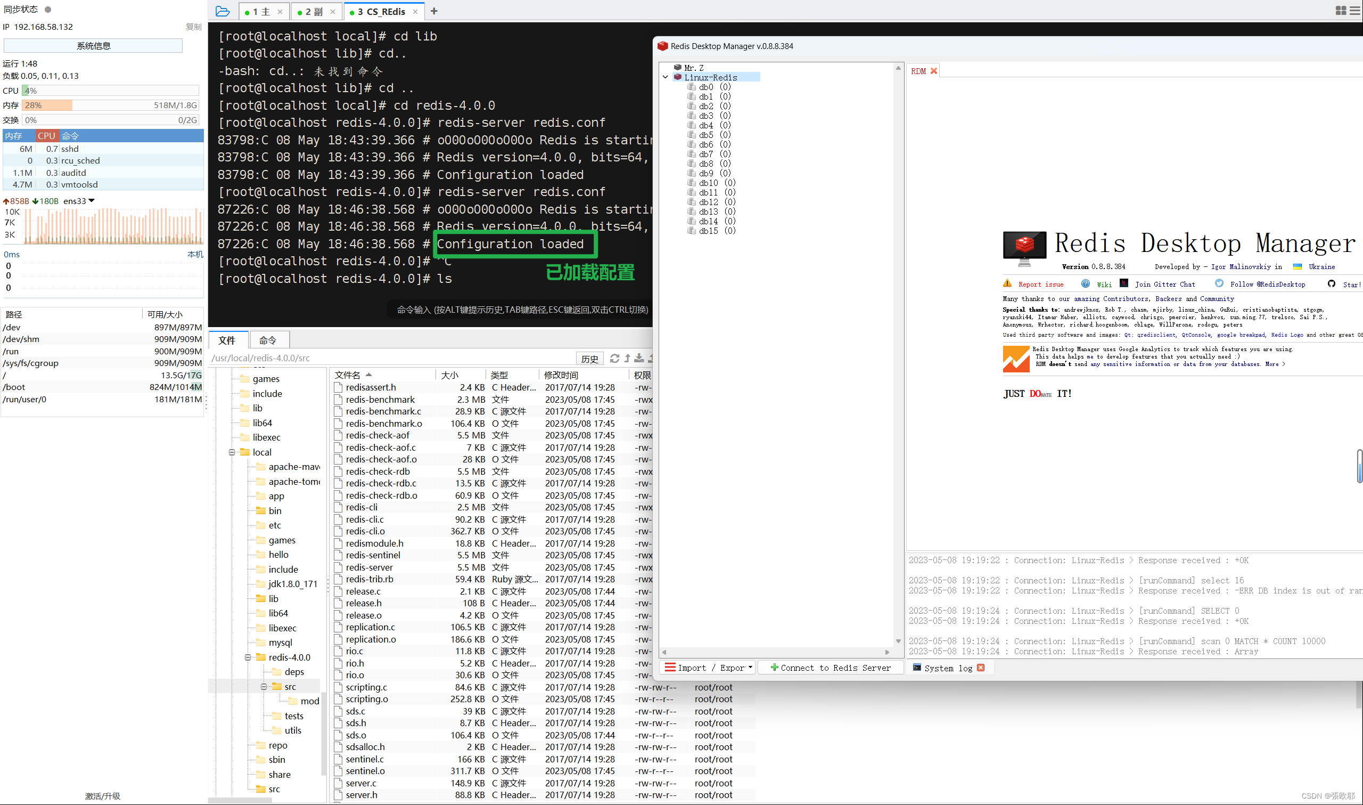Open the Import / Export dropdown
1363x805 pixels.
[x=707, y=667]
